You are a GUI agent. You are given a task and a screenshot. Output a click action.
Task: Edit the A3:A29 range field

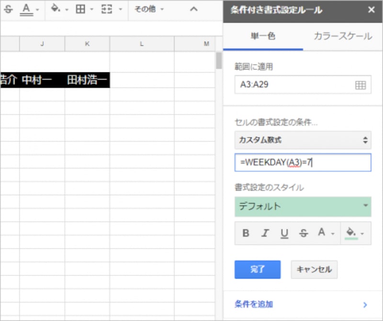pyautogui.click(x=303, y=85)
